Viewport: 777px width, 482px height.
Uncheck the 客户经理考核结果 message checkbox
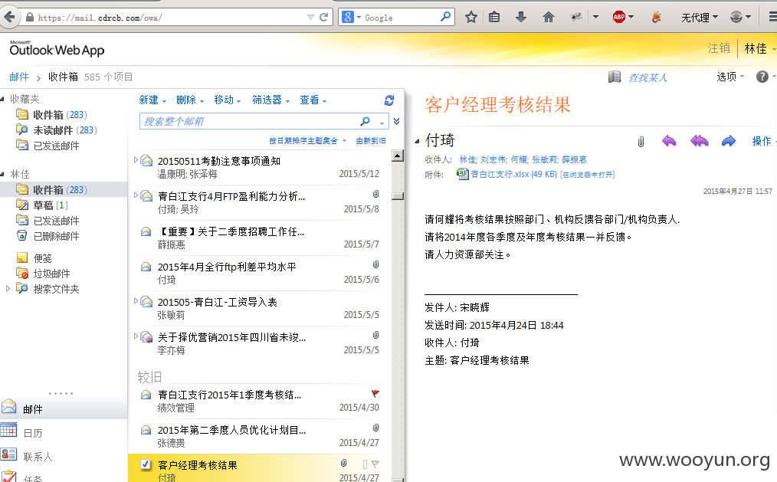coord(146,464)
